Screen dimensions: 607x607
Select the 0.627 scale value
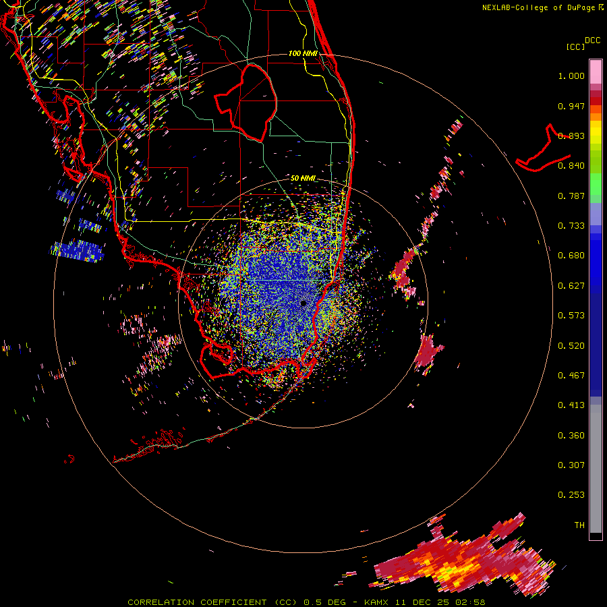[571, 286]
